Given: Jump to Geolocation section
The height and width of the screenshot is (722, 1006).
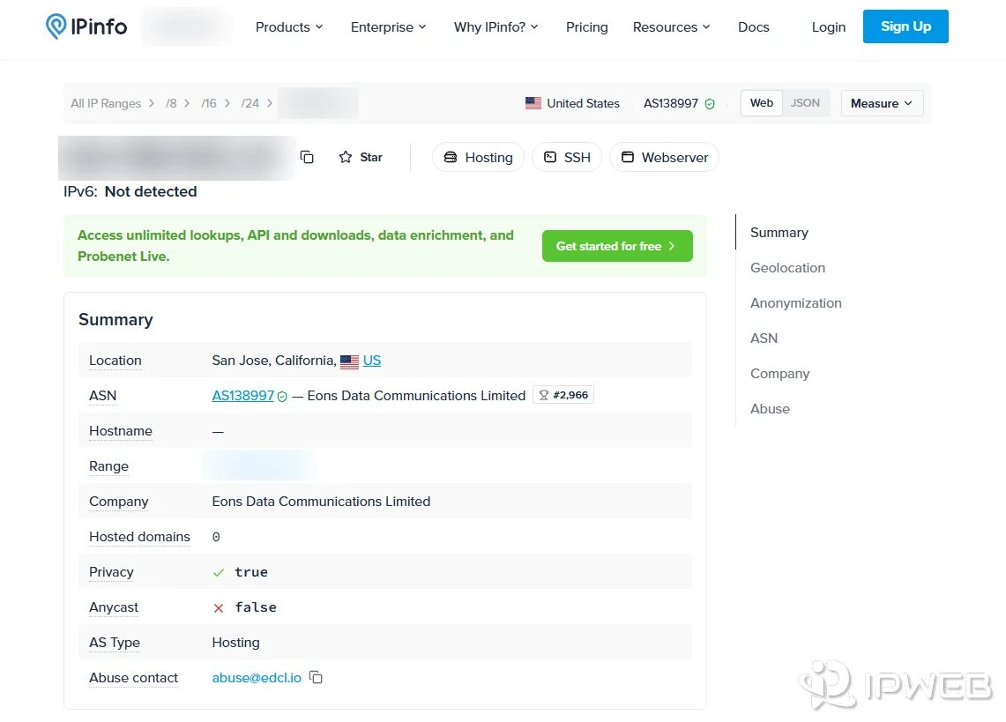Looking at the screenshot, I should 787,268.
